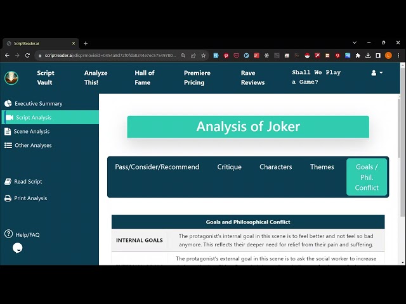Viewport: 406px width, 304px height.
Task: Click Shall We Play a Game? link
Action: (x=316, y=77)
